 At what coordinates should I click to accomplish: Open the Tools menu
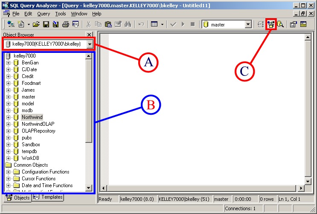click(x=61, y=14)
